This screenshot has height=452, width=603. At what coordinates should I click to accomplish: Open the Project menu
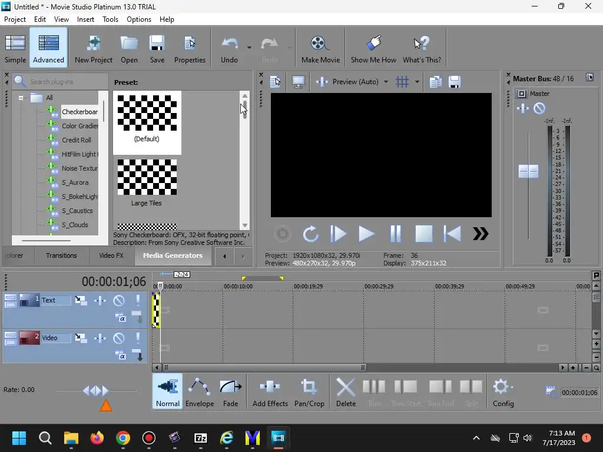pos(15,19)
